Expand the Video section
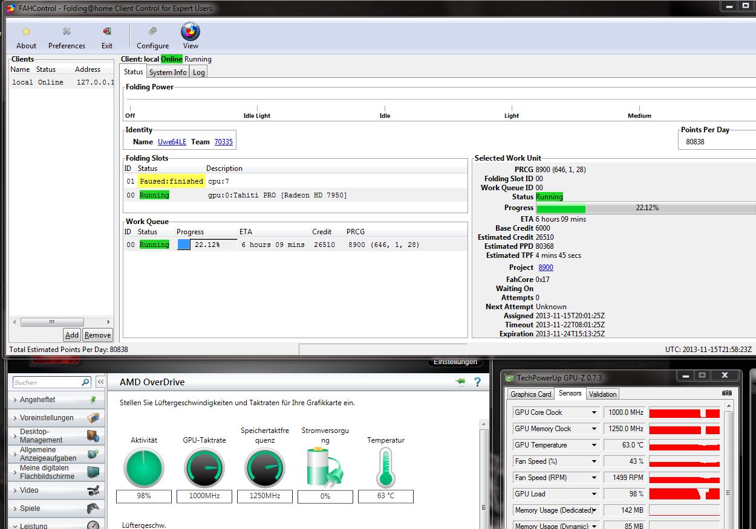This screenshot has width=756, height=529. (15, 490)
